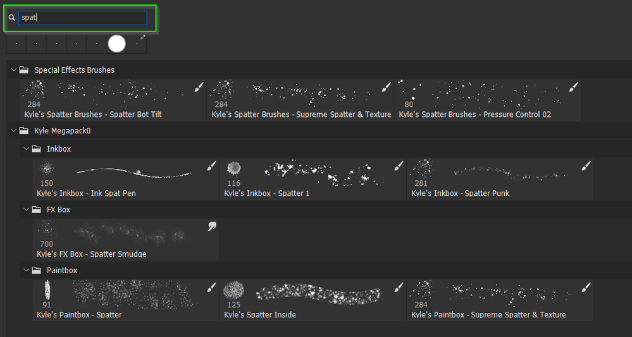
Task: Click brush tool icon on Ink Spat Pen
Action: [211, 166]
